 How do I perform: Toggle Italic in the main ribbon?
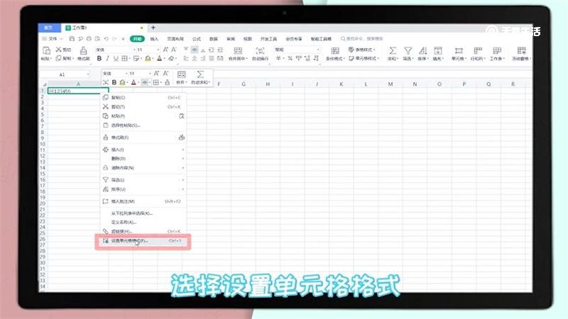(108, 58)
